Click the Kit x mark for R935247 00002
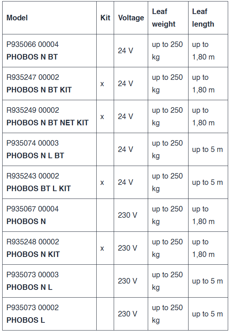This screenshot has width=230, height=332. coord(102,84)
